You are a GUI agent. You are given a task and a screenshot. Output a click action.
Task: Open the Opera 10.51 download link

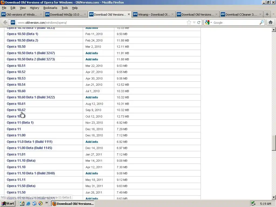[16, 66]
